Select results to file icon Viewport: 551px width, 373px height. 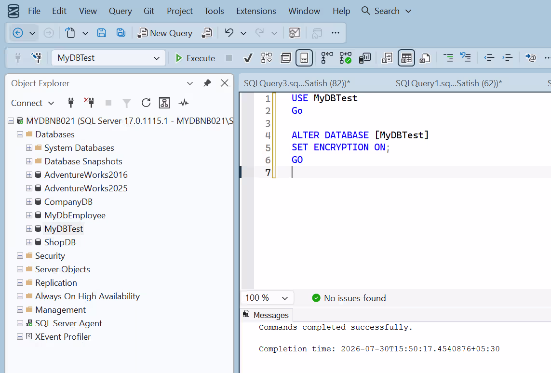(x=425, y=58)
